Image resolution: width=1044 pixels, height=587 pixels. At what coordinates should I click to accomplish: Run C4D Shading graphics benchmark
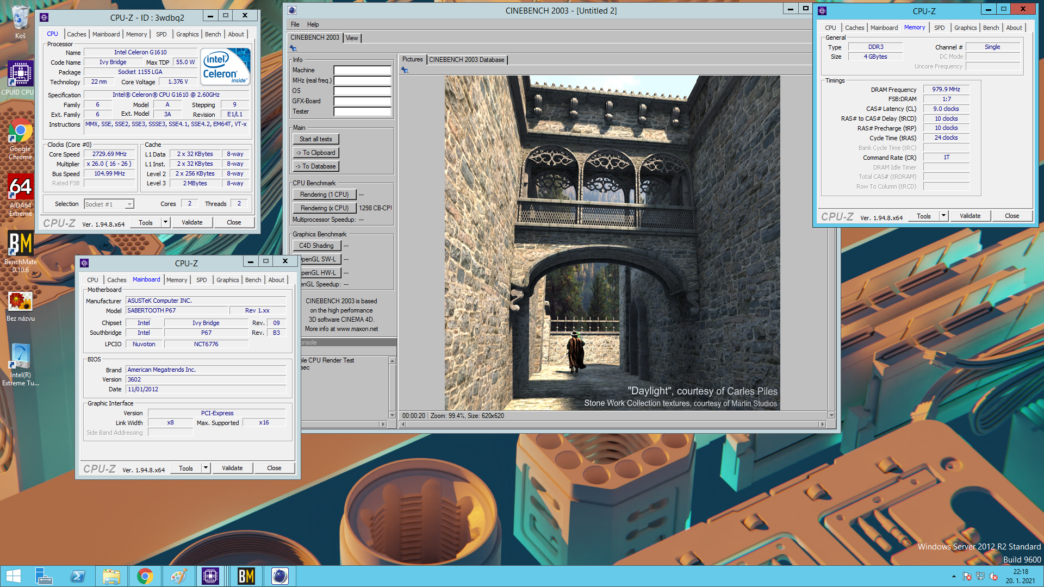coord(316,246)
